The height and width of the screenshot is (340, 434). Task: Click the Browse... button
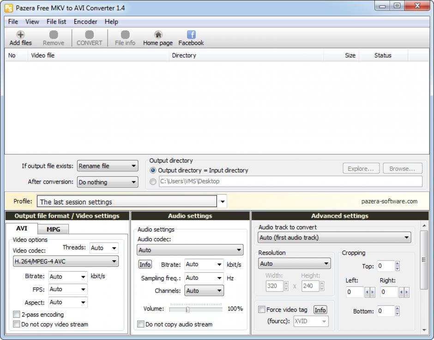click(403, 168)
